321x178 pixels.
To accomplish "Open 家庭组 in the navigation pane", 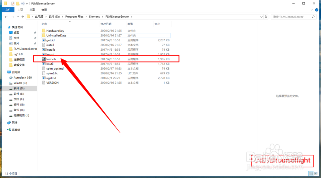I will 16,130.
